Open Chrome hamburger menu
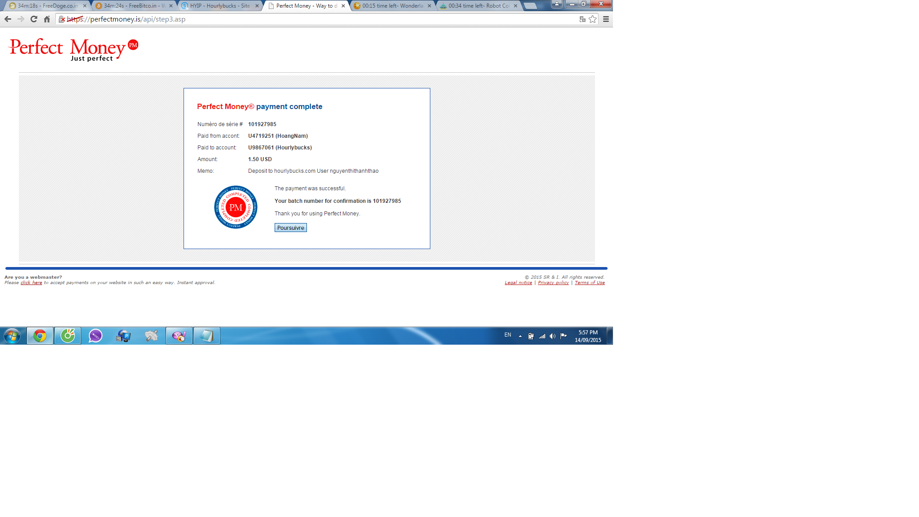The image size is (919, 517). [606, 19]
